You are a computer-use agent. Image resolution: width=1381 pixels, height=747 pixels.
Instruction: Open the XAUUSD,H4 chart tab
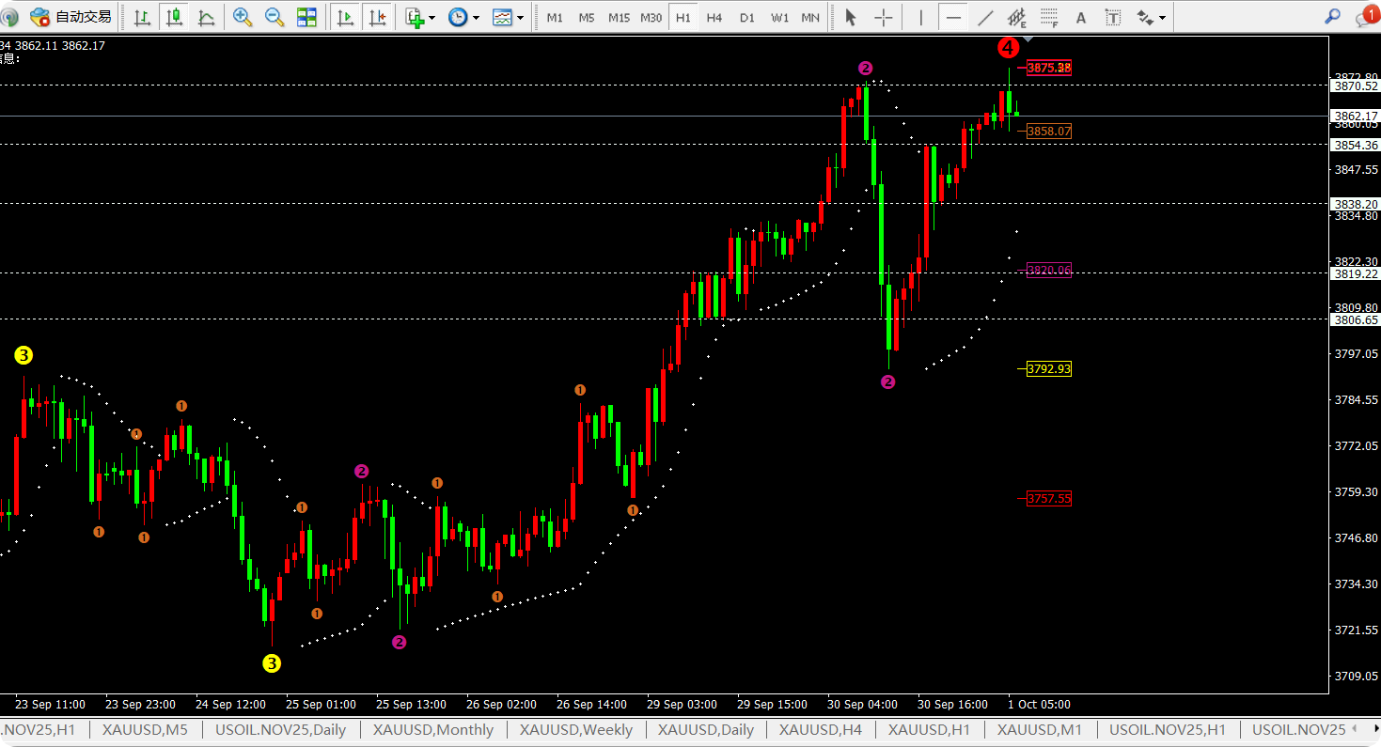pyautogui.click(x=821, y=730)
